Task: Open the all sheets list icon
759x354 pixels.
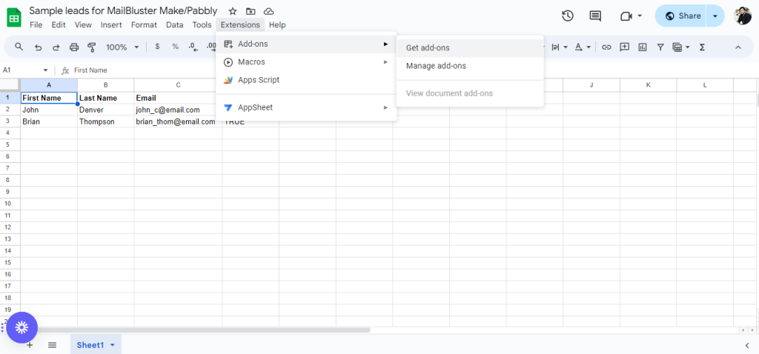Action: pos(53,345)
